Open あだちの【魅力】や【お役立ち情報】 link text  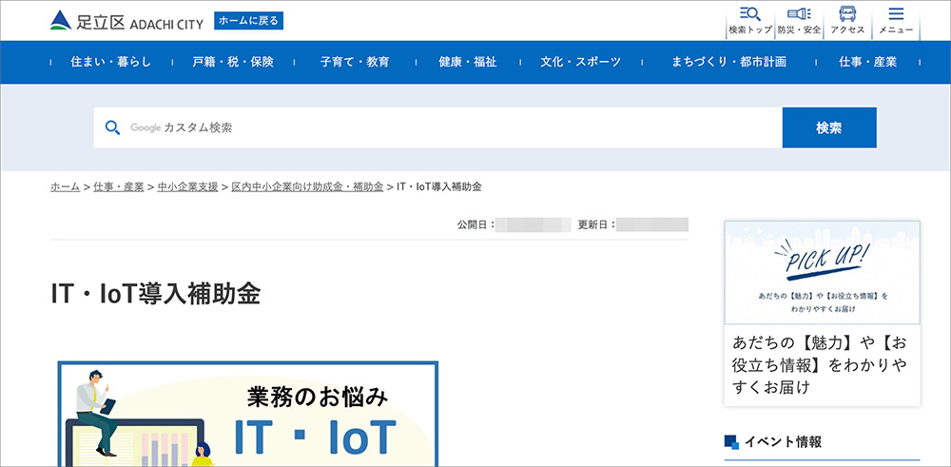(820, 365)
